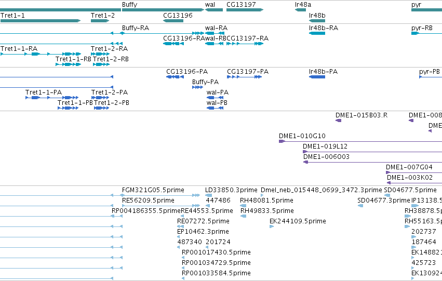Click the 425723 feature label

[424, 263]
